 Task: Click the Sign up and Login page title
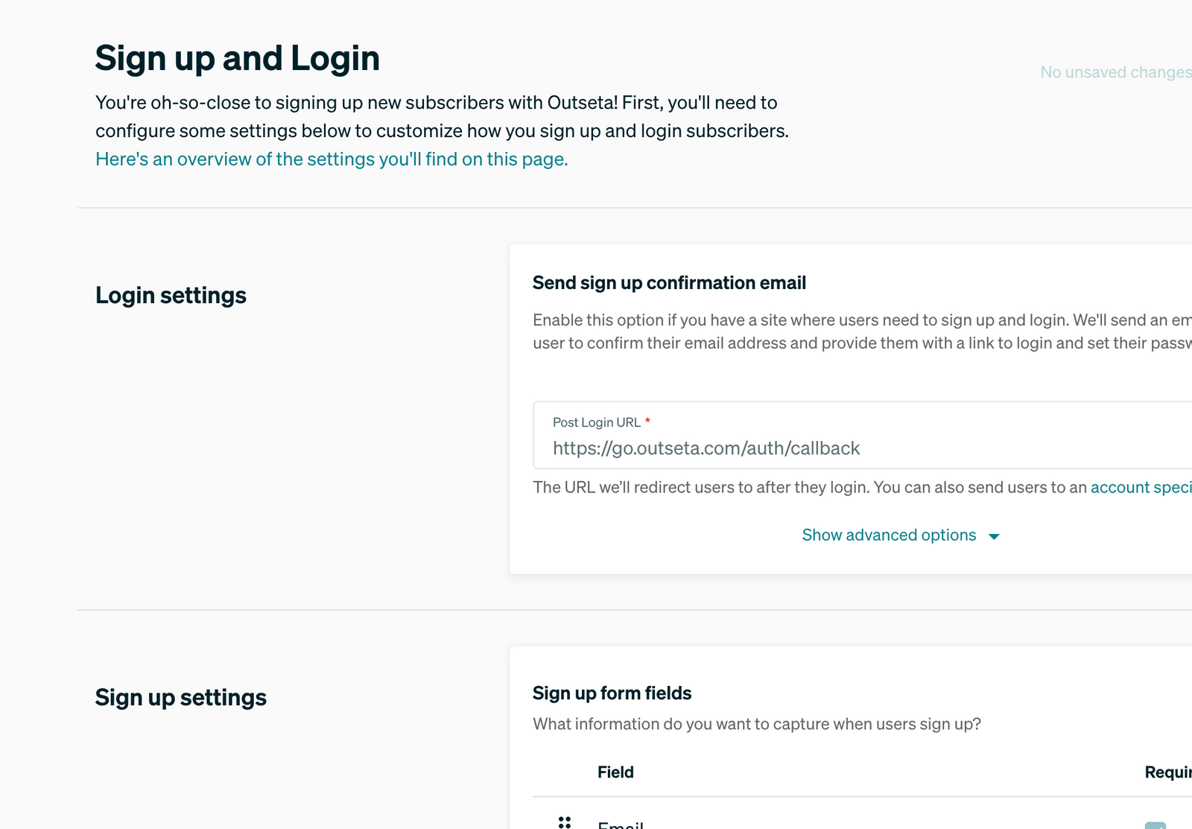point(237,57)
